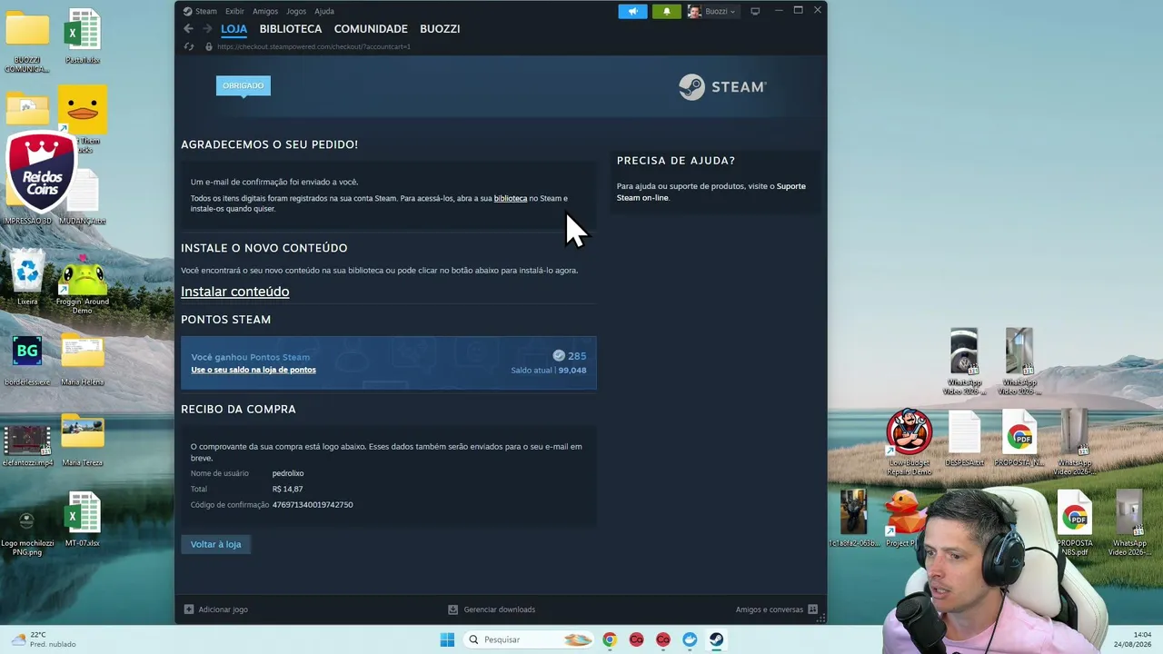This screenshot has height=654, width=1163.
Task: Click the total value R$ 14,87
Action: click(288, 489)
